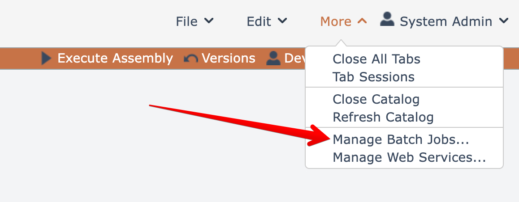Open Manage Web Services...
This screenshot has width=519, height=202.
coord(409,157)
